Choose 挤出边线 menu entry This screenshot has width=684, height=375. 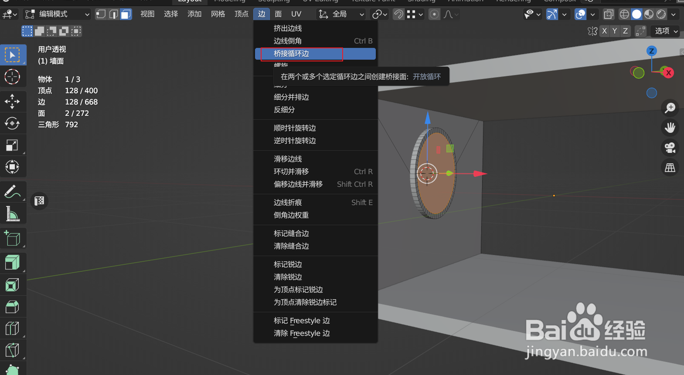[x=315, y=28]
